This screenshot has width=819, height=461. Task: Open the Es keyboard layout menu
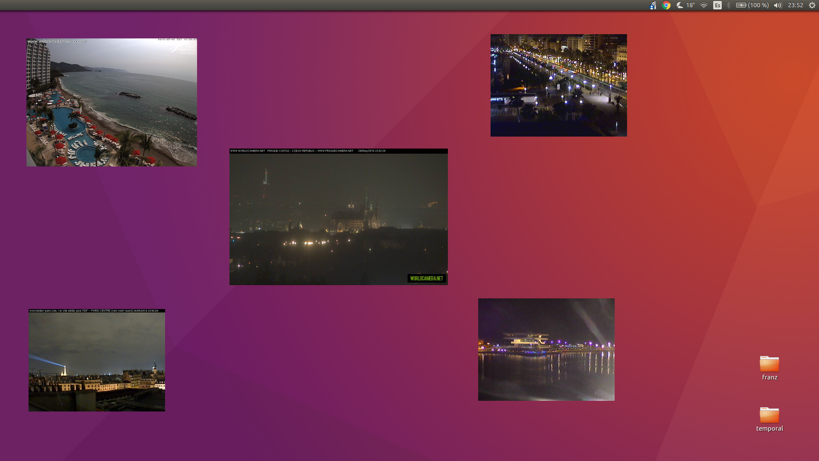[x=717, y=5]
